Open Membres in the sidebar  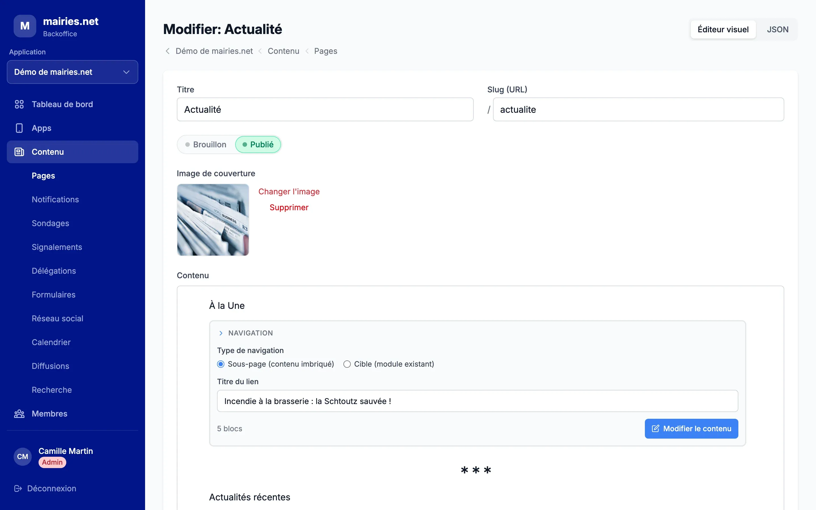(73, 414)
